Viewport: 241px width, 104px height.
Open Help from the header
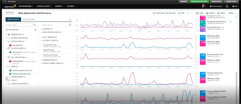click(235, 6)
